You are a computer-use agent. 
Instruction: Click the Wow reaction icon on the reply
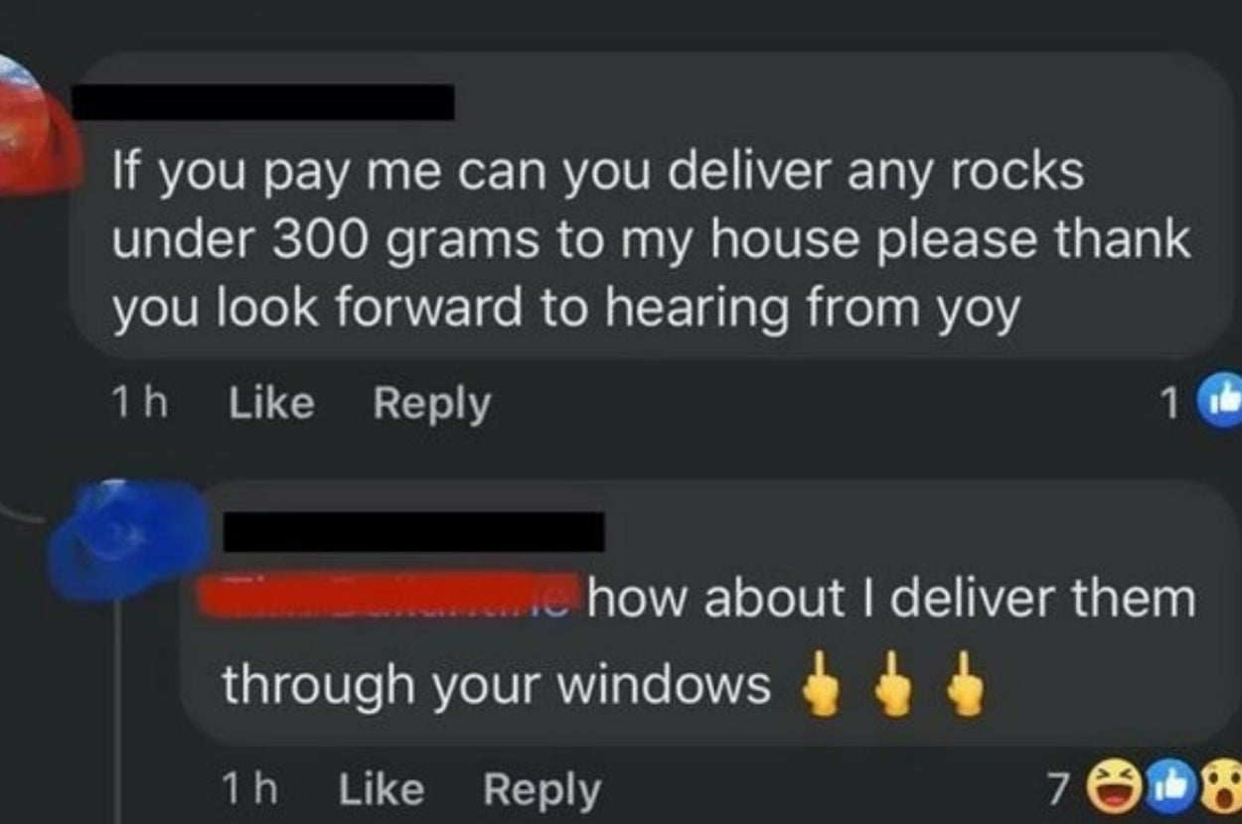(1221, 784)
